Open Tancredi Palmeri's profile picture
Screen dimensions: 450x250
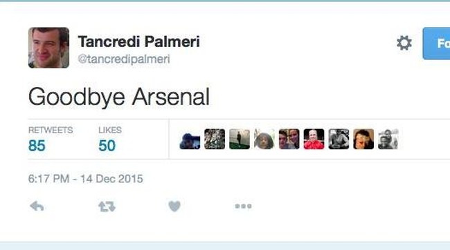pos(48,48)
